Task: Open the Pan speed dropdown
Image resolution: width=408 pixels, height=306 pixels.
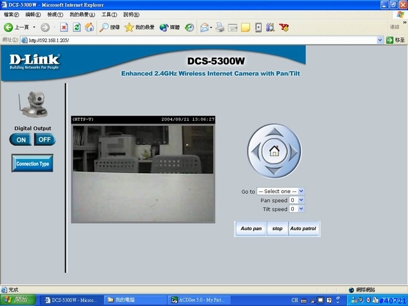Action: coord(297,200)
